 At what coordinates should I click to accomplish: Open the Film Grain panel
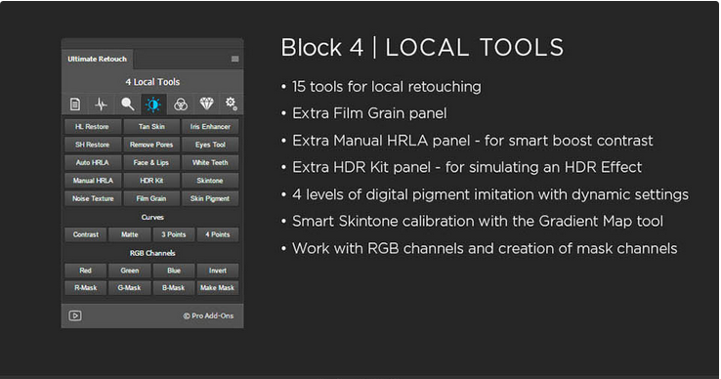151,198
